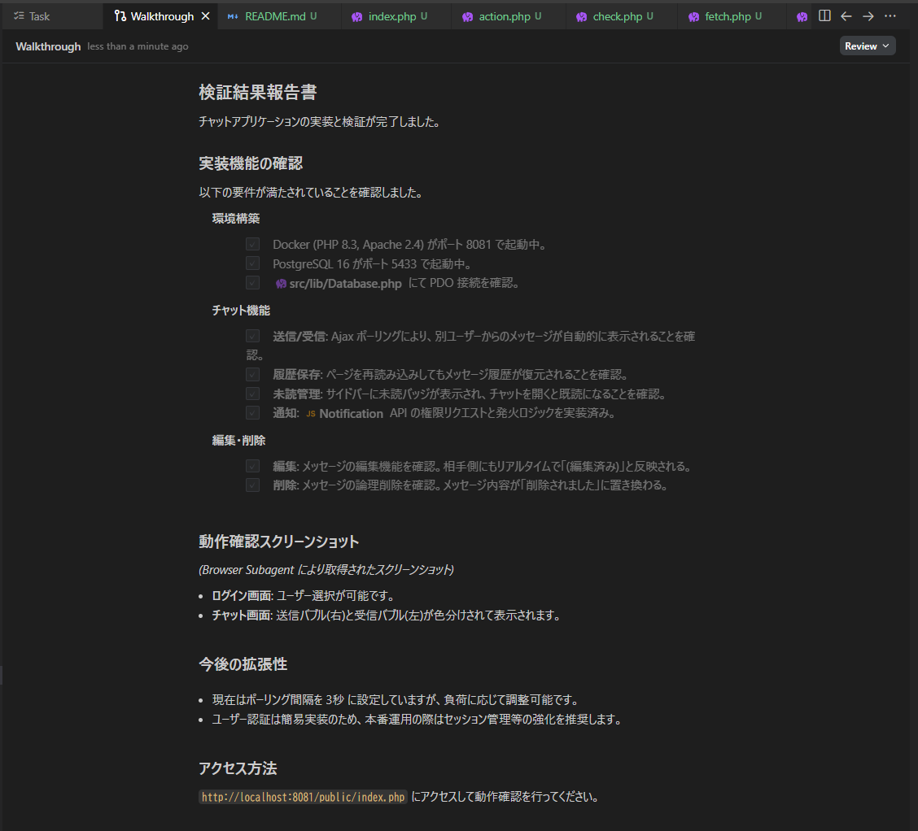Click the localhost:8081 URL code snippet

302,797
